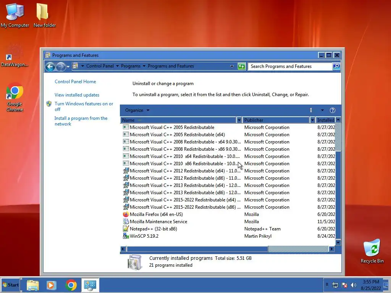Click Programs and Features breadcrumb
Image resolution: width=391 pixels, height=293 pixels.
point(171,66)
